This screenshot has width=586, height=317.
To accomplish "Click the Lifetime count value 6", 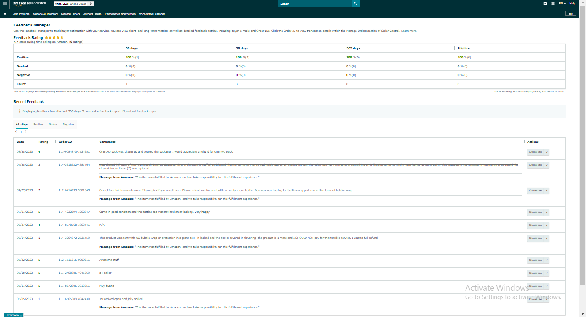I will pos(459,84).
